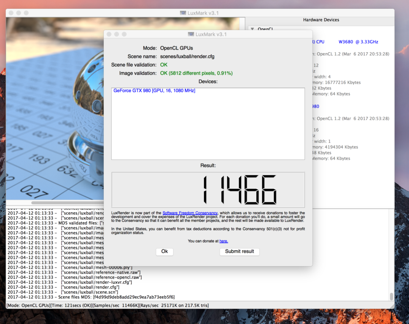Click the 11466 result score display
Screen dimensions: 409x324
[x=208, y=189]
